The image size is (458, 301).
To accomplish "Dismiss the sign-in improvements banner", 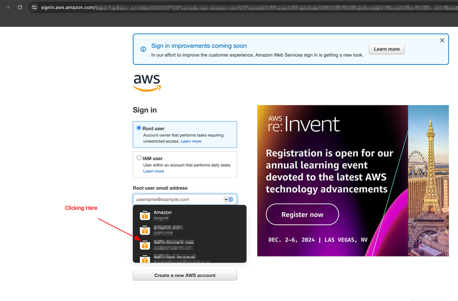I will (x=442, y=40).
